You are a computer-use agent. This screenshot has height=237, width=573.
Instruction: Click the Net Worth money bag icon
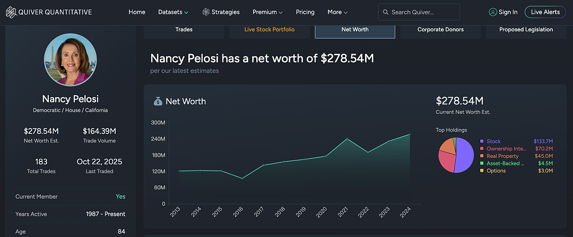click(x=158, y=101)
